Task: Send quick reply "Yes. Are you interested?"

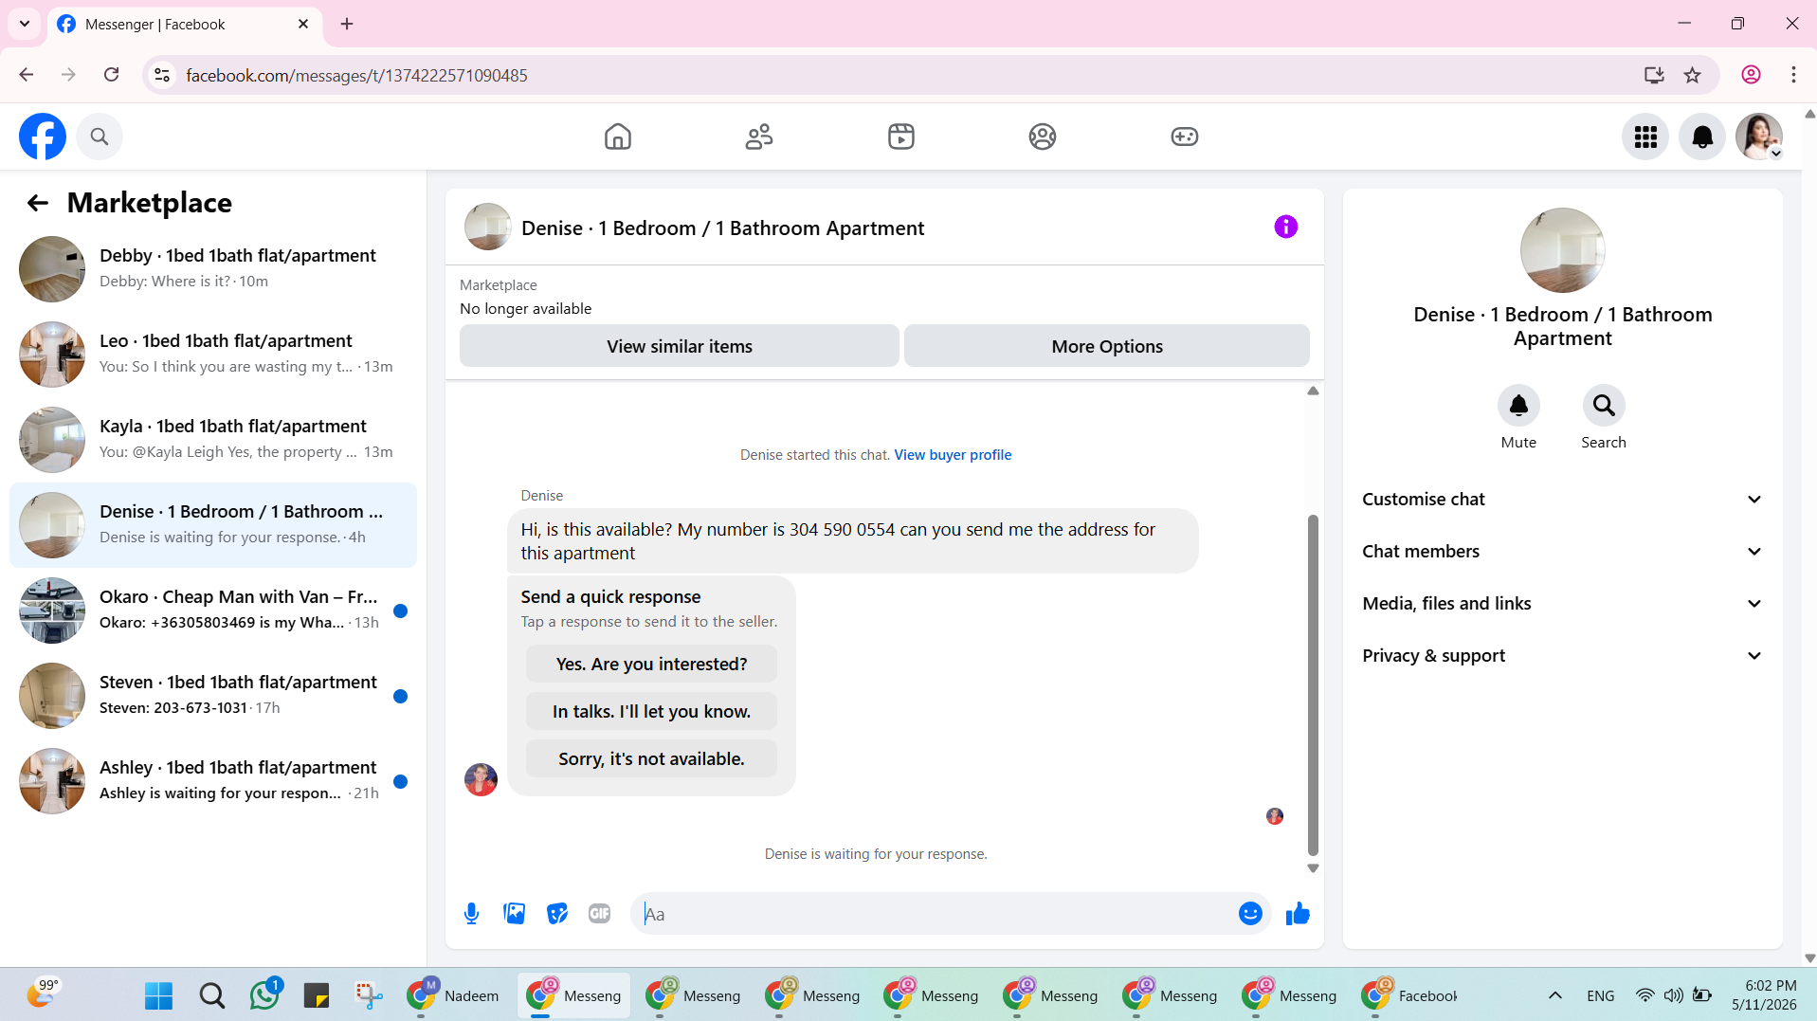Action: (x=651, y=664)
